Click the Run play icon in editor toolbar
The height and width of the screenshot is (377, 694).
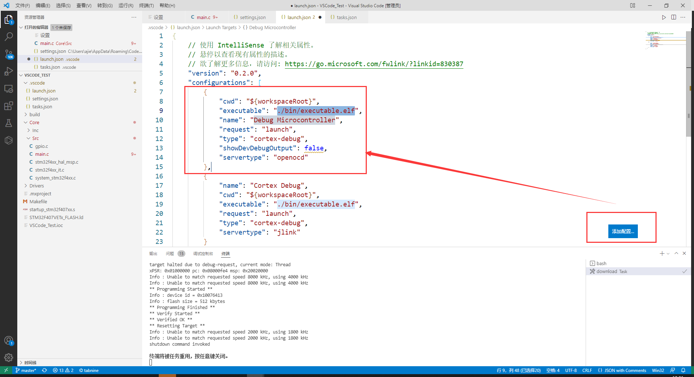[664, 17]
